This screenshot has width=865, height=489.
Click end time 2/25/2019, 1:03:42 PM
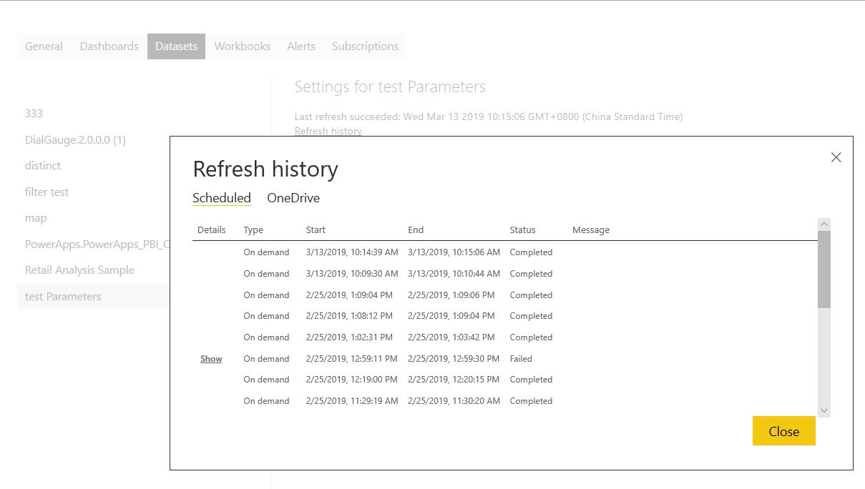(451, 337)
